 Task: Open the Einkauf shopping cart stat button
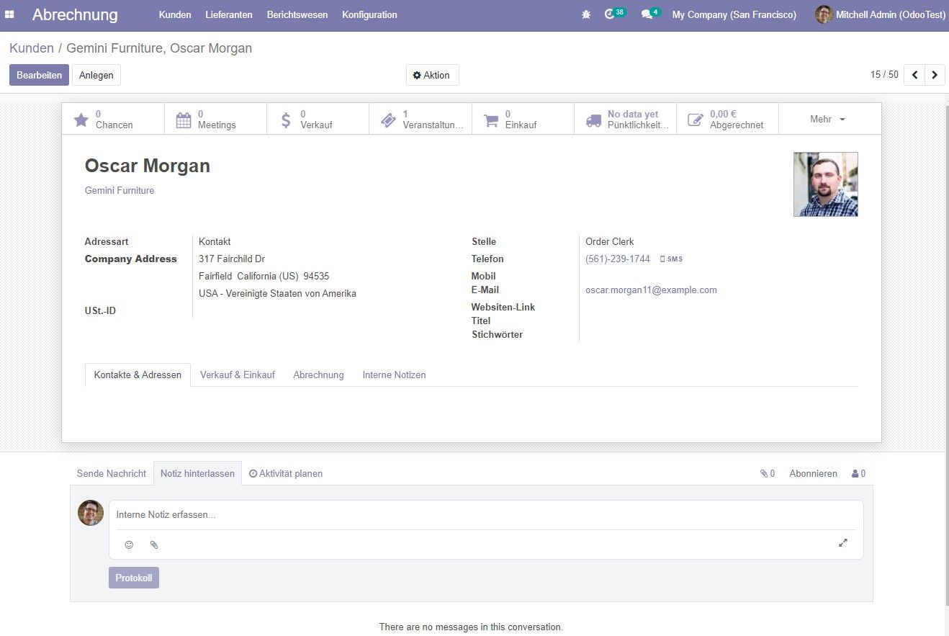coord(523,119)
